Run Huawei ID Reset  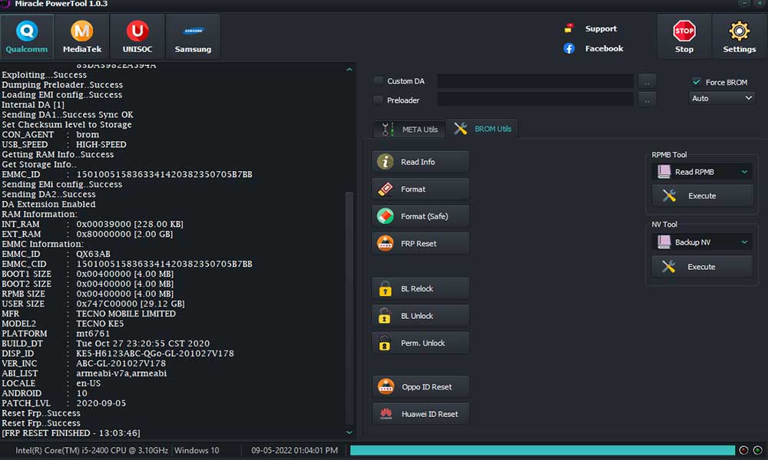(421, 414)
